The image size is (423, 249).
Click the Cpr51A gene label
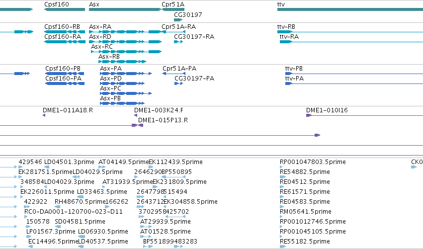point(173,4)
